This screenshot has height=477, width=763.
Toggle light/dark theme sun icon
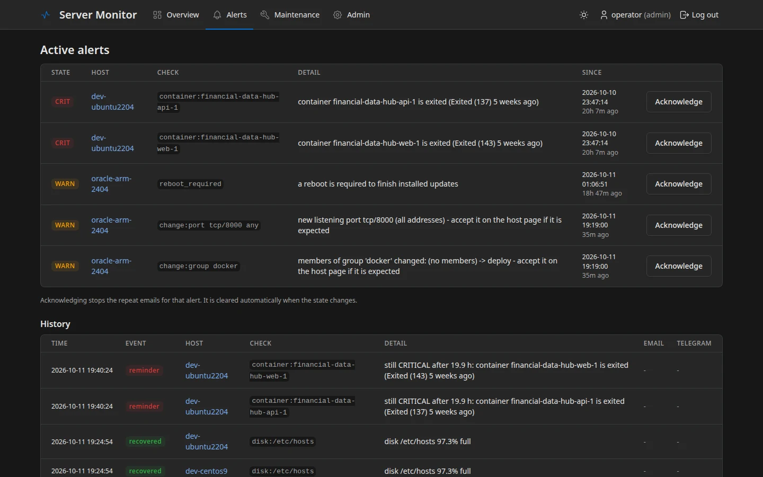tap(584, 15)
